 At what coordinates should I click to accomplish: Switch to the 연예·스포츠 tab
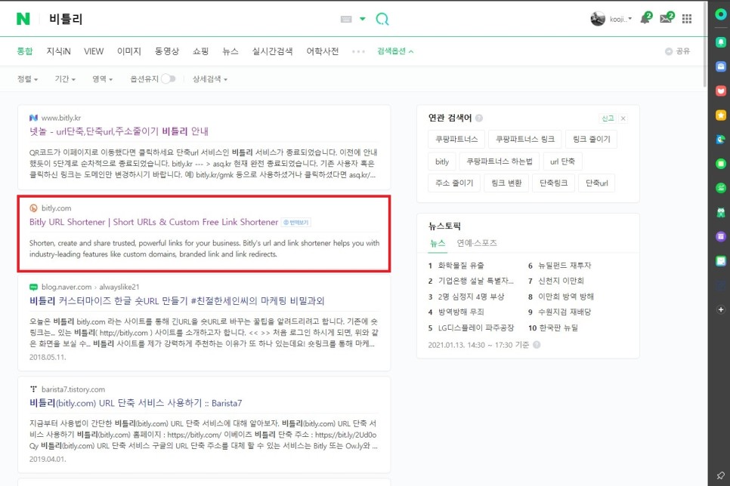(477, 243)
